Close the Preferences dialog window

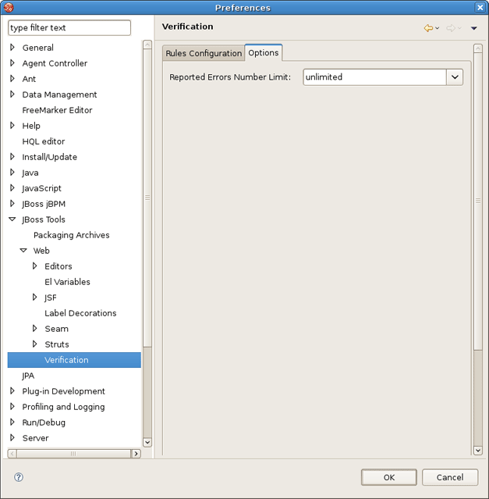coord(480,7)
